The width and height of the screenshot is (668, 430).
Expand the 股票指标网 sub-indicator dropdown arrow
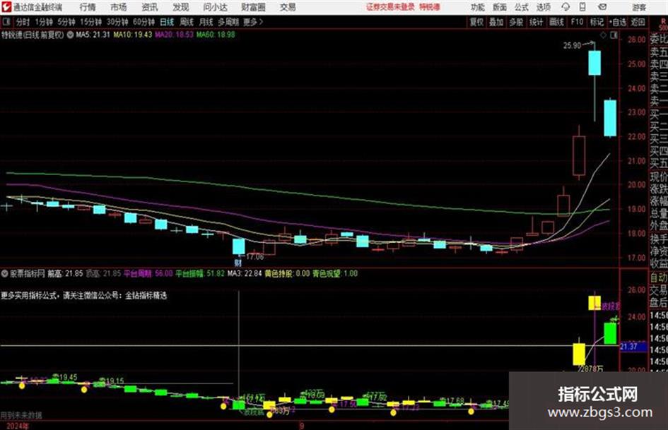point(5,273)
